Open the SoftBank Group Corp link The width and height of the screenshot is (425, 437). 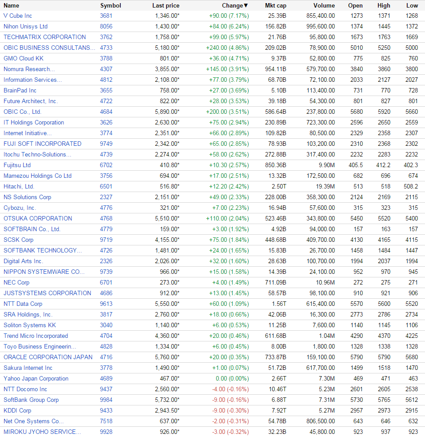pyautogui.click(x=31, y=400)
